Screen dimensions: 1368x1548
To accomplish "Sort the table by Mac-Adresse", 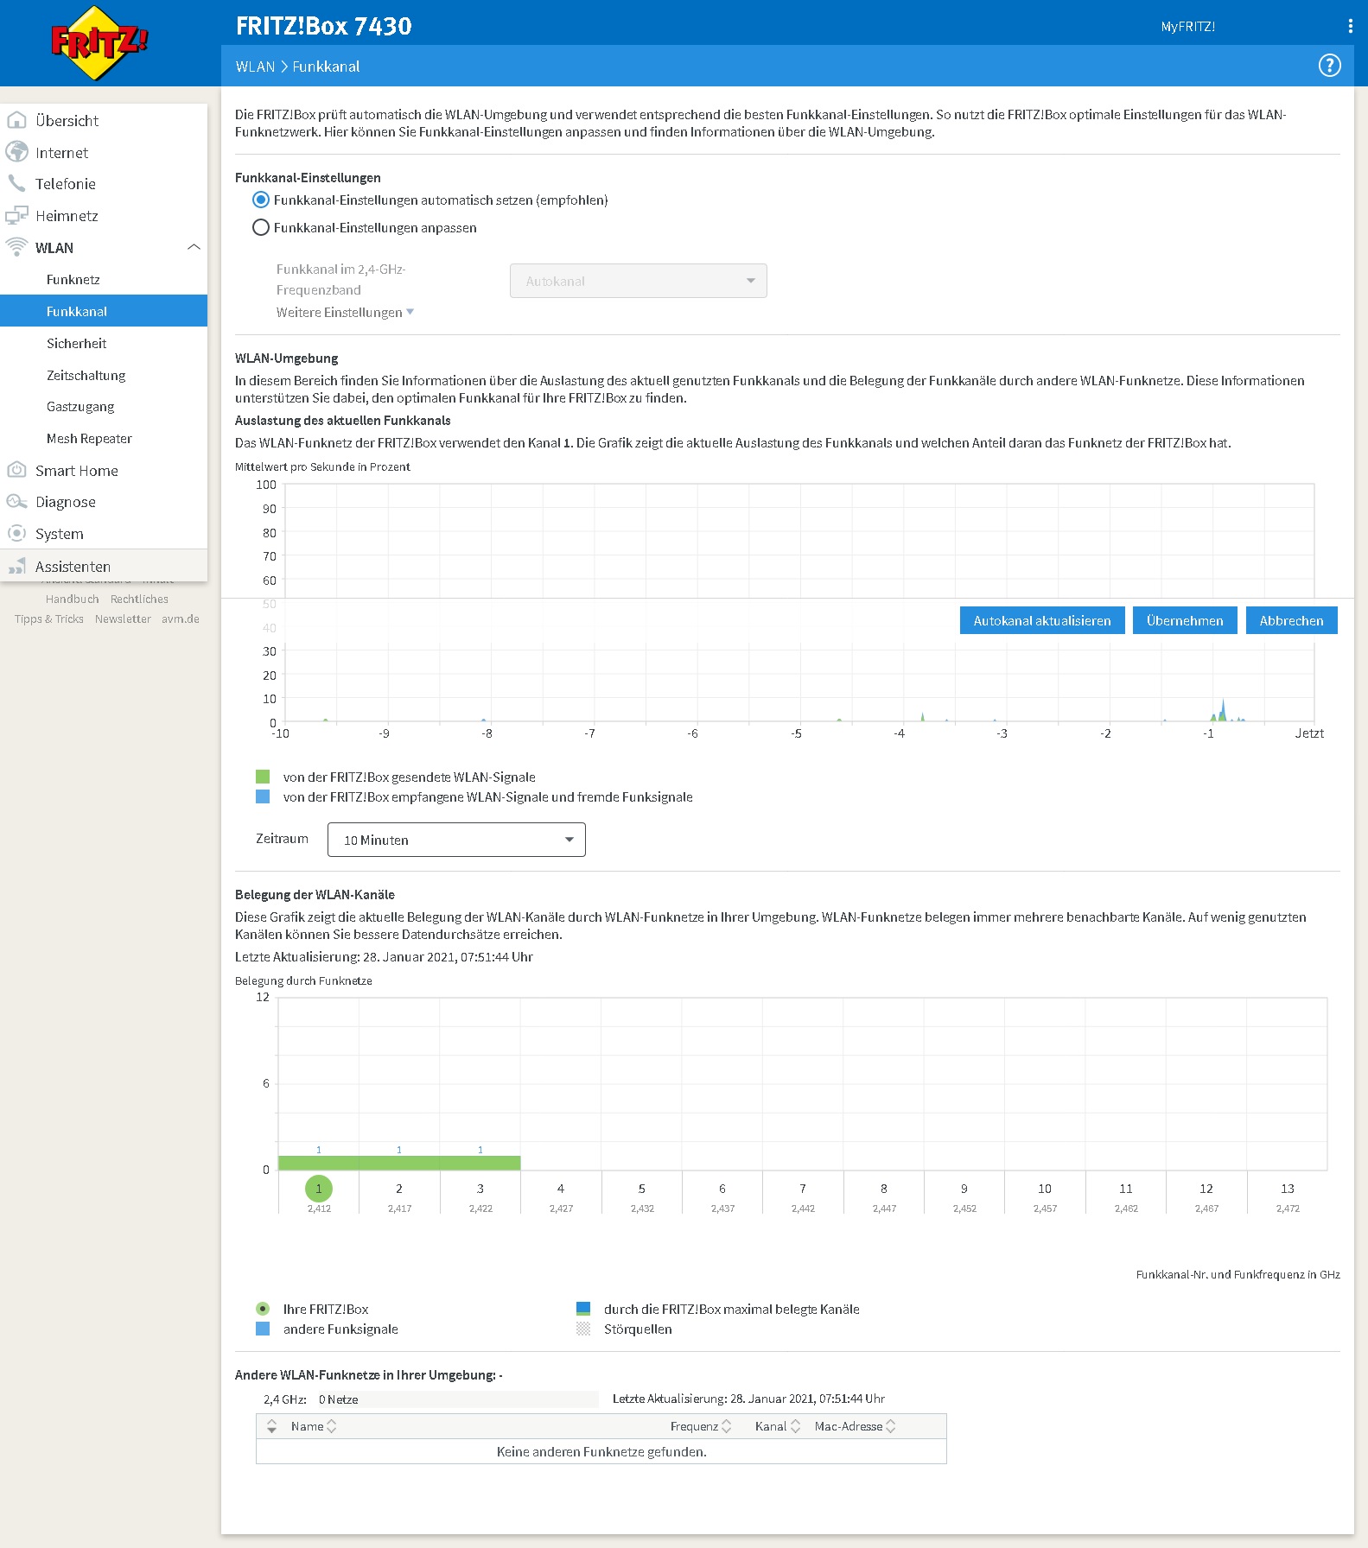I will [x=855, y=1426].
